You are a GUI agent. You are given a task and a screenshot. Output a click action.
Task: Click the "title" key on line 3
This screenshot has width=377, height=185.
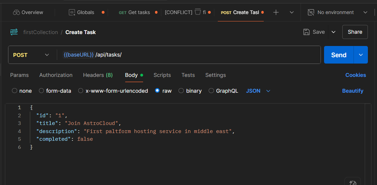tap(48, 124)
